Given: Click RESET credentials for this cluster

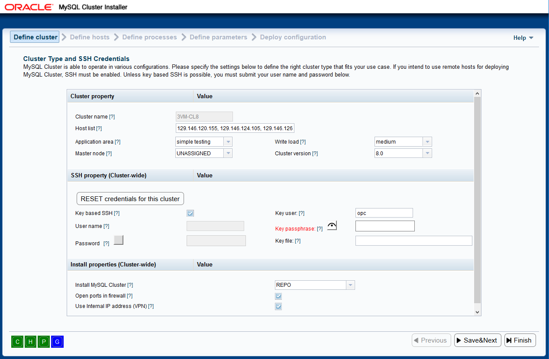Looking at the screenshot, I should point(130,199).
